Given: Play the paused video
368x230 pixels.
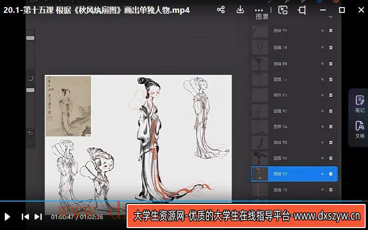Looking at the screenshot, I should click(7, 217).
